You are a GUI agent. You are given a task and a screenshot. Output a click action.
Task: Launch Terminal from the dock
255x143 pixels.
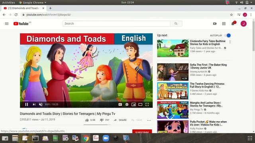tap(35, 138)
